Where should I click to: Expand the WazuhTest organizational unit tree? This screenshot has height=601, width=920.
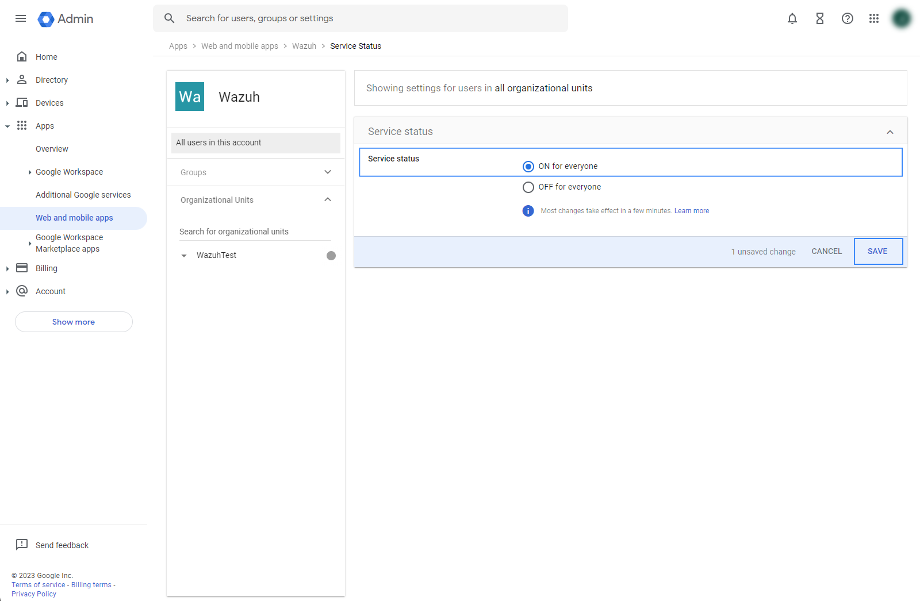pyautogui.click(x=184, y=256)
